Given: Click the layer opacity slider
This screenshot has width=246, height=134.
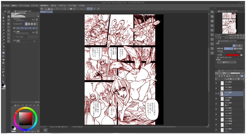Looking at the screenshot, I should (x=235, y=73).
